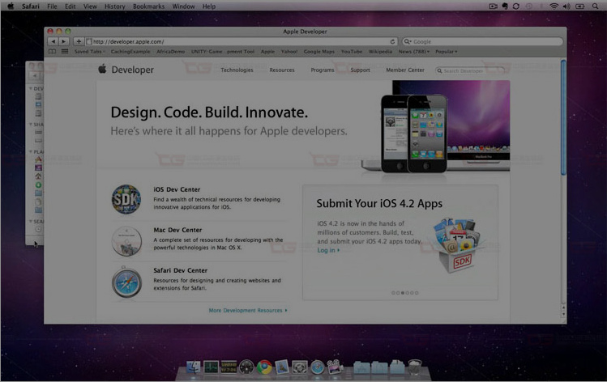Open the Google Maps bookmark
The image size is (607, 382).
pyautogui.click(x=319, y=52)
